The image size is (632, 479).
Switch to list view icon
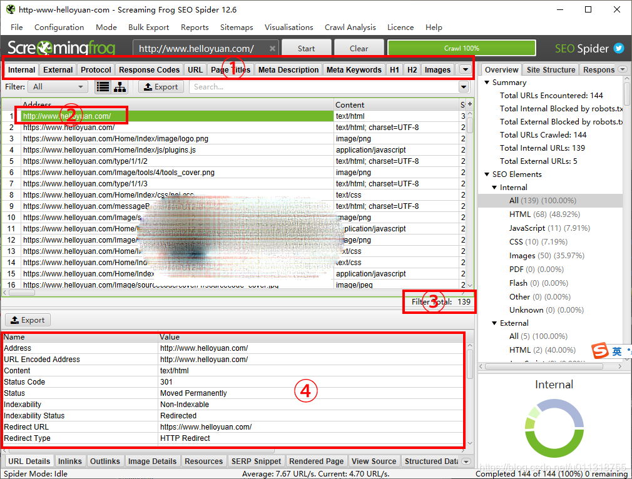pos(103,87)
